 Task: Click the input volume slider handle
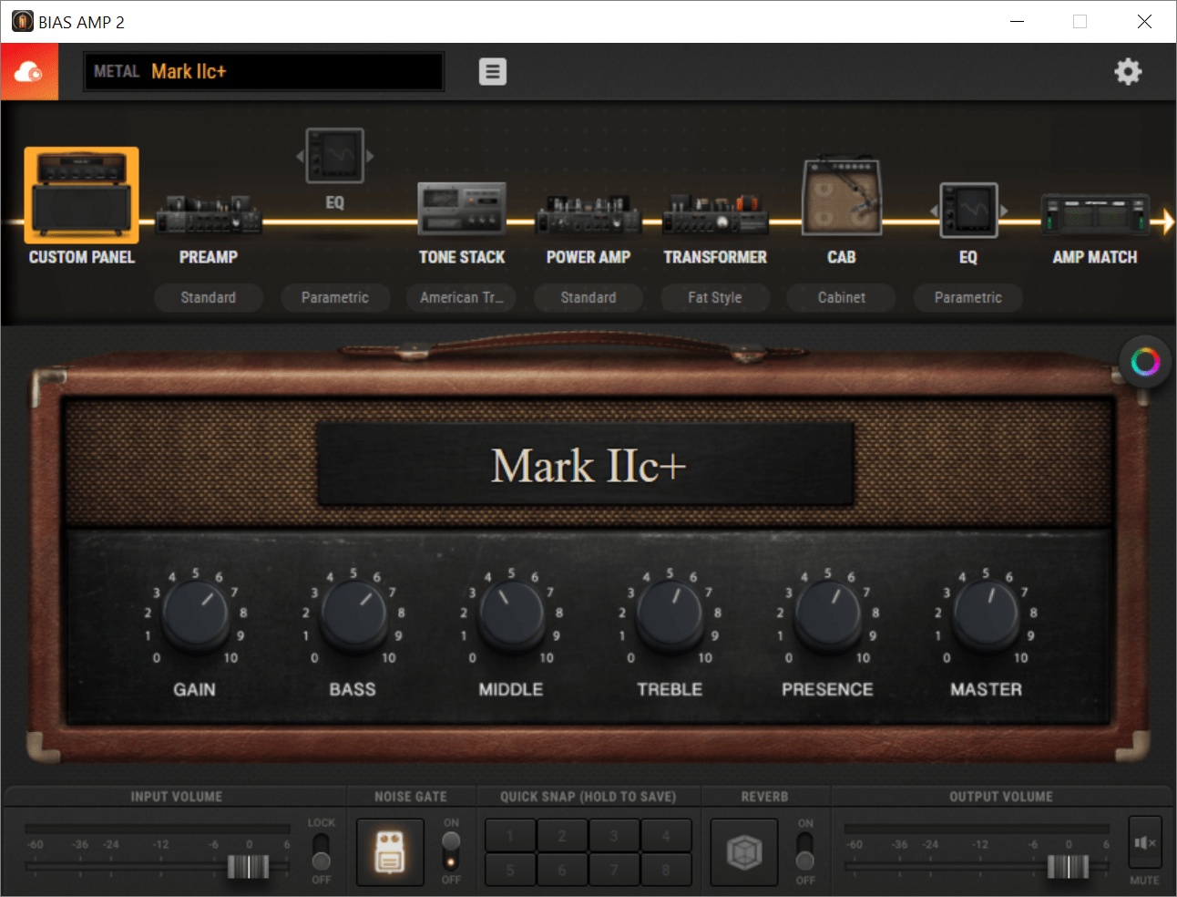(x=248, y=866)
